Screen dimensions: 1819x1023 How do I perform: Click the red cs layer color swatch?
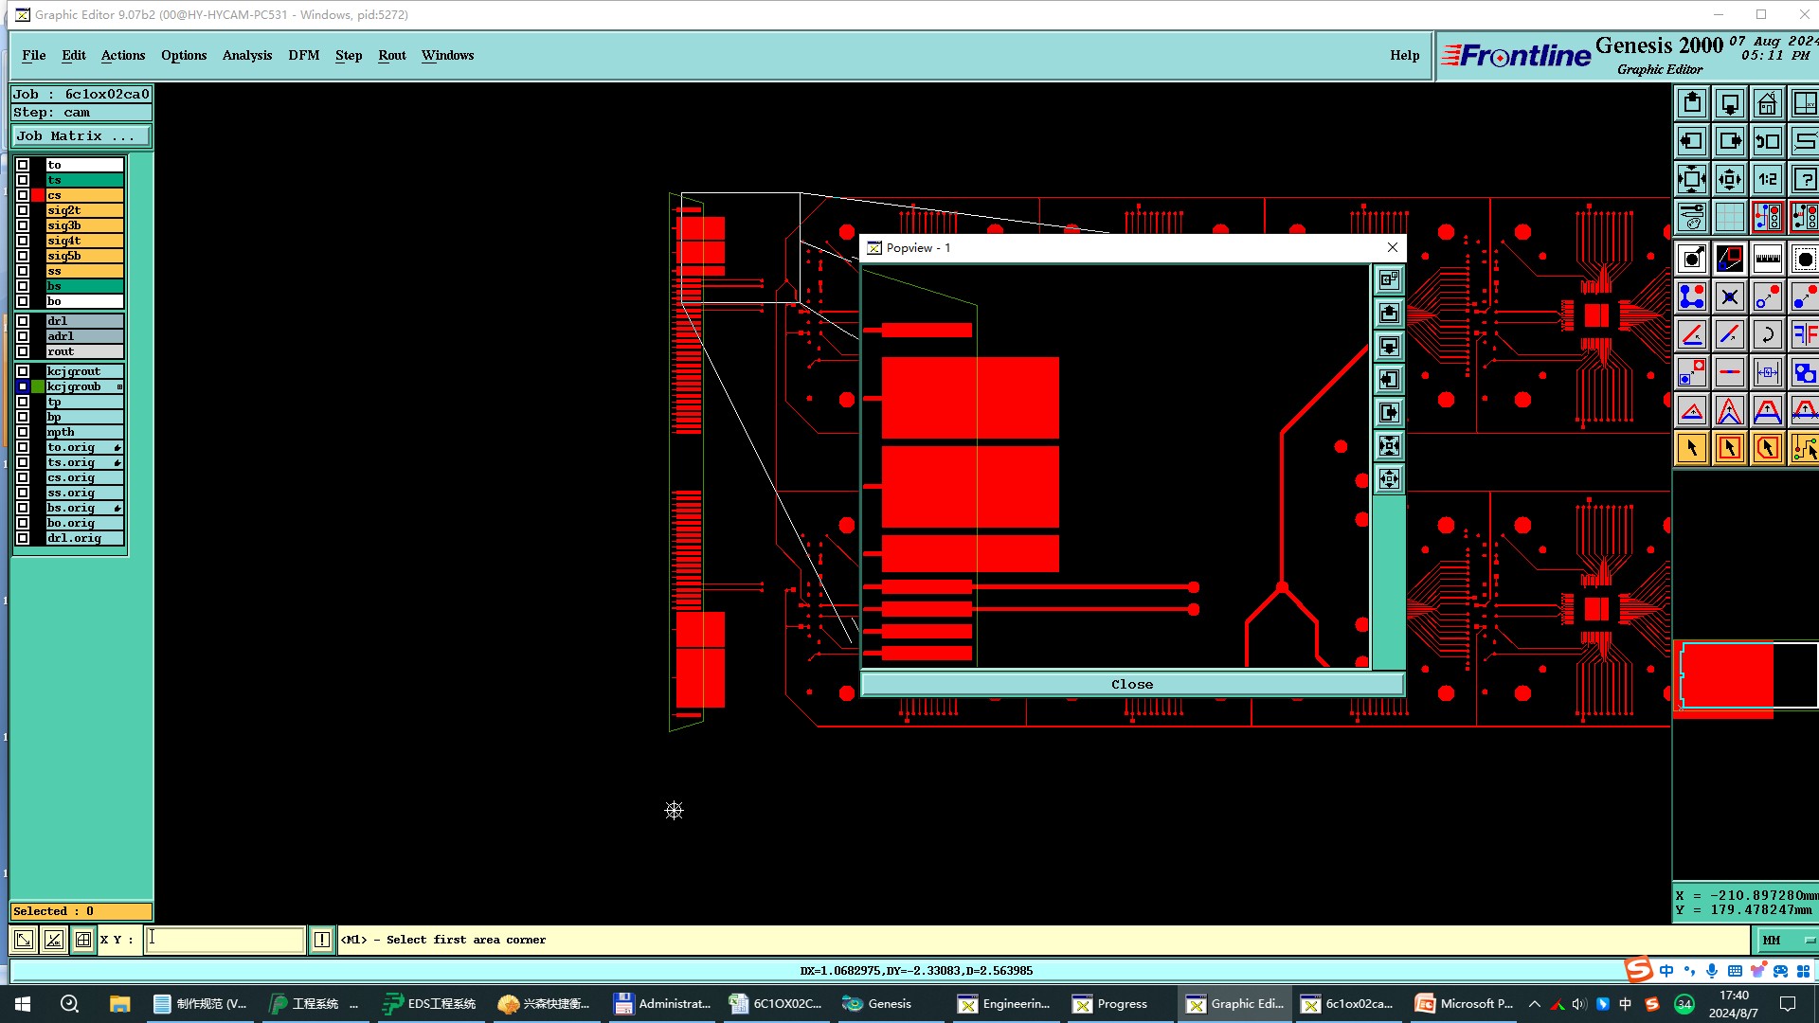pyautogui.click(x=38, y=195)
